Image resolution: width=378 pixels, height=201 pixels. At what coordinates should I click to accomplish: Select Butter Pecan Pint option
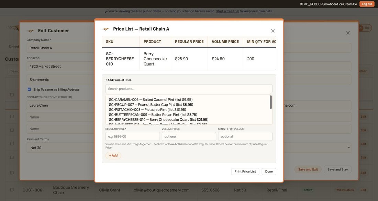coord(153,115)
